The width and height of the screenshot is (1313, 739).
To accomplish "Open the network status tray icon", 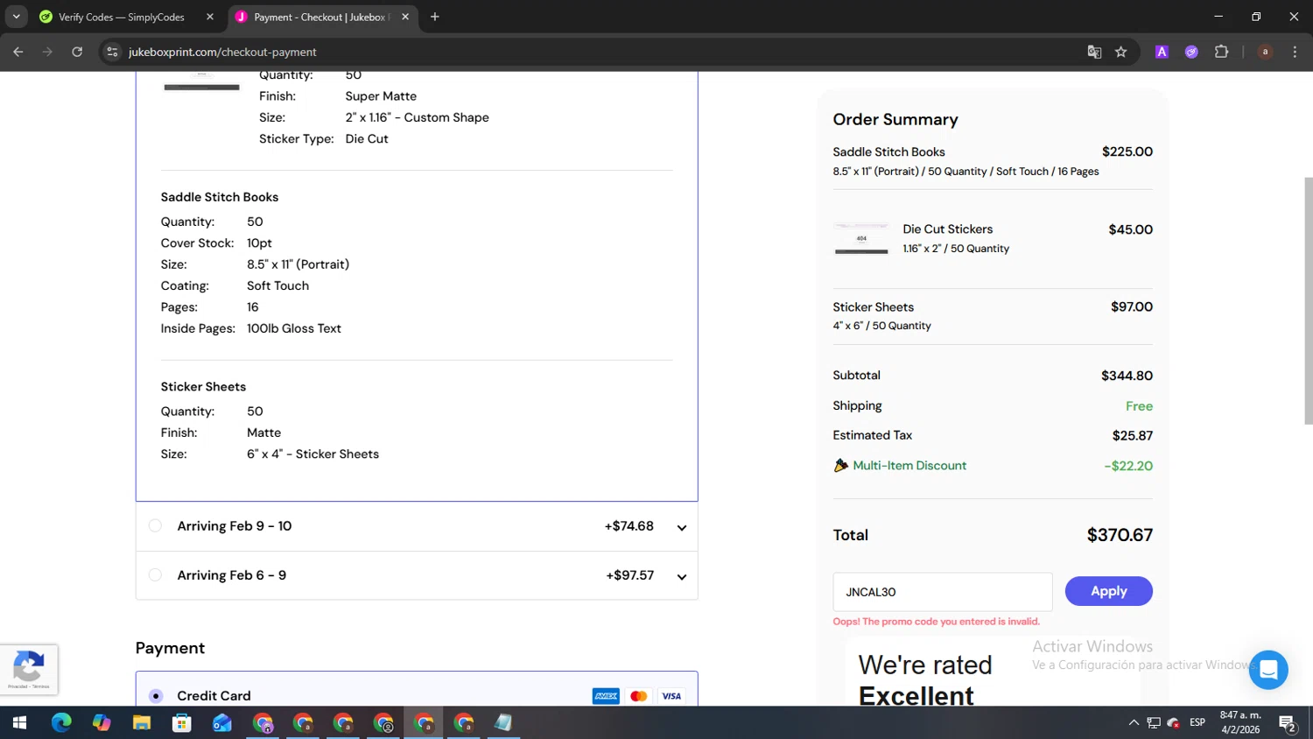I will (x=1154, y=723).
